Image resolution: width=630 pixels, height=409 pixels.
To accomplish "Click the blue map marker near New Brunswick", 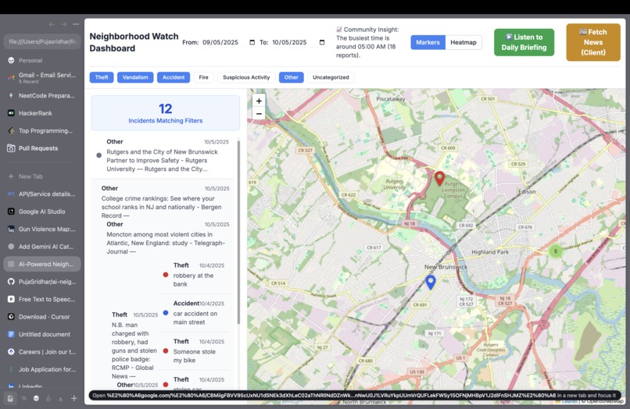I will click(431, 283).
